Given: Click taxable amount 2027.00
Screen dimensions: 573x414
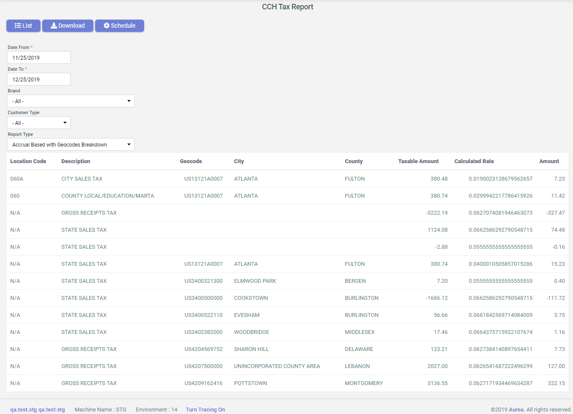Looking at the screenshot, I should coord(437,366).
